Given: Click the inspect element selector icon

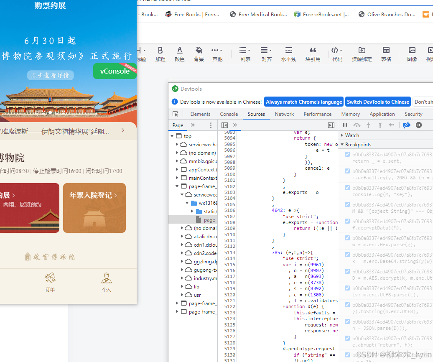Looking at the screenshot, I should (176, 114).
